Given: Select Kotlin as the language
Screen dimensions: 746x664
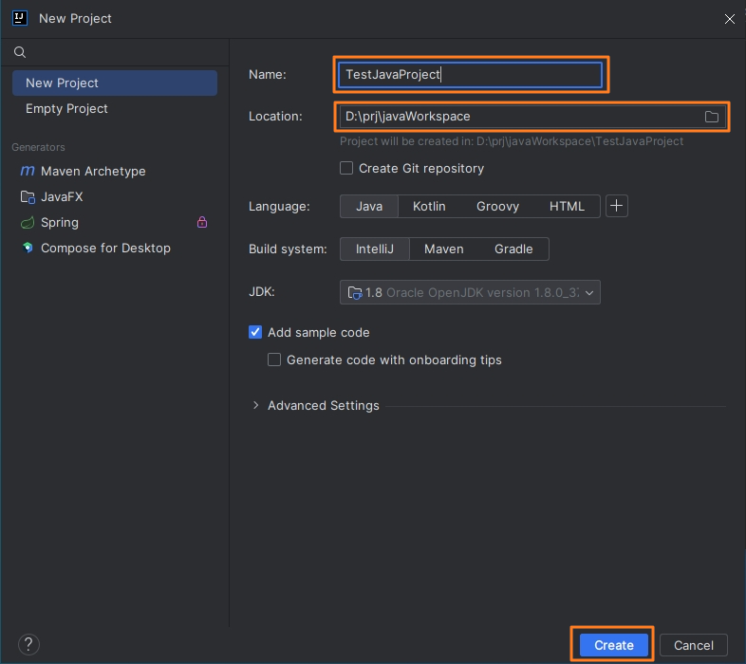Looking at the screenshot, I should pos(429,207).
